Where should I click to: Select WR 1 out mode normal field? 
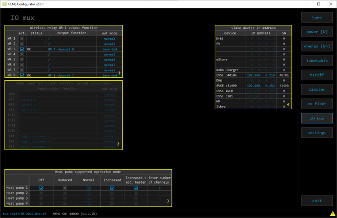[110, 39]
